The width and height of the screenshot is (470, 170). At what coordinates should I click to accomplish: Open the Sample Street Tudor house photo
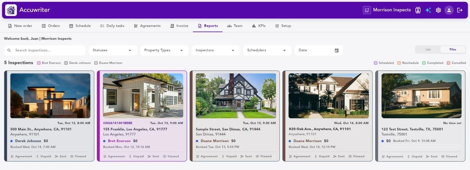pos(236,96)
